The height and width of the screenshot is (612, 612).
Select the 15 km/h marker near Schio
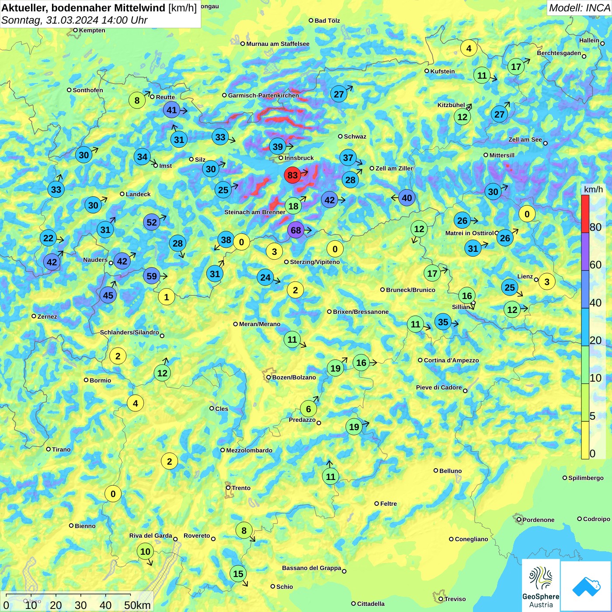click(x=238, y=574)
